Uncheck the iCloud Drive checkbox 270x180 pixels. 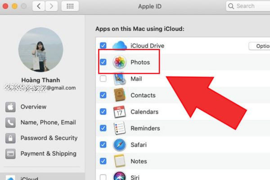[103, 45]
